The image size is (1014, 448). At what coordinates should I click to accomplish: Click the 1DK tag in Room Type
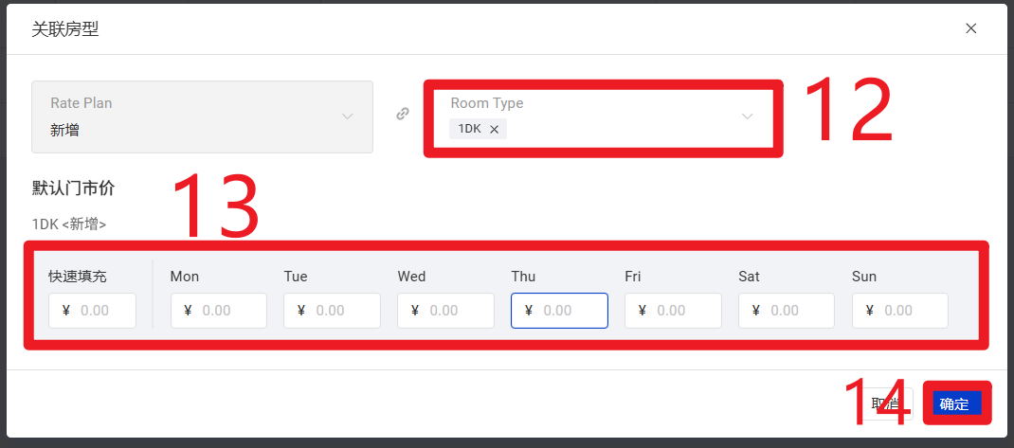(x=469, y=130)
